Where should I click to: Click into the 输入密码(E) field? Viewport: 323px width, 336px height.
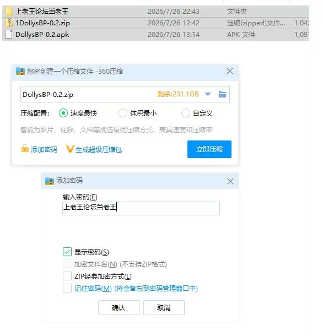coord(141,208)
